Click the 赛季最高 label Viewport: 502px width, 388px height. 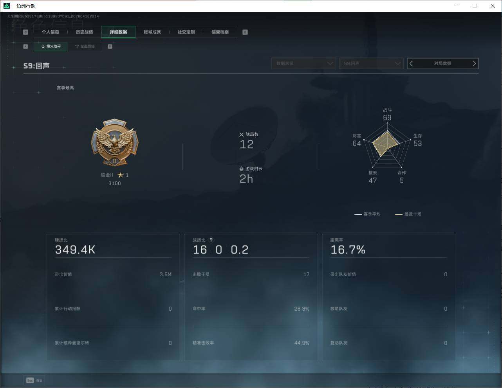[65, 88]
